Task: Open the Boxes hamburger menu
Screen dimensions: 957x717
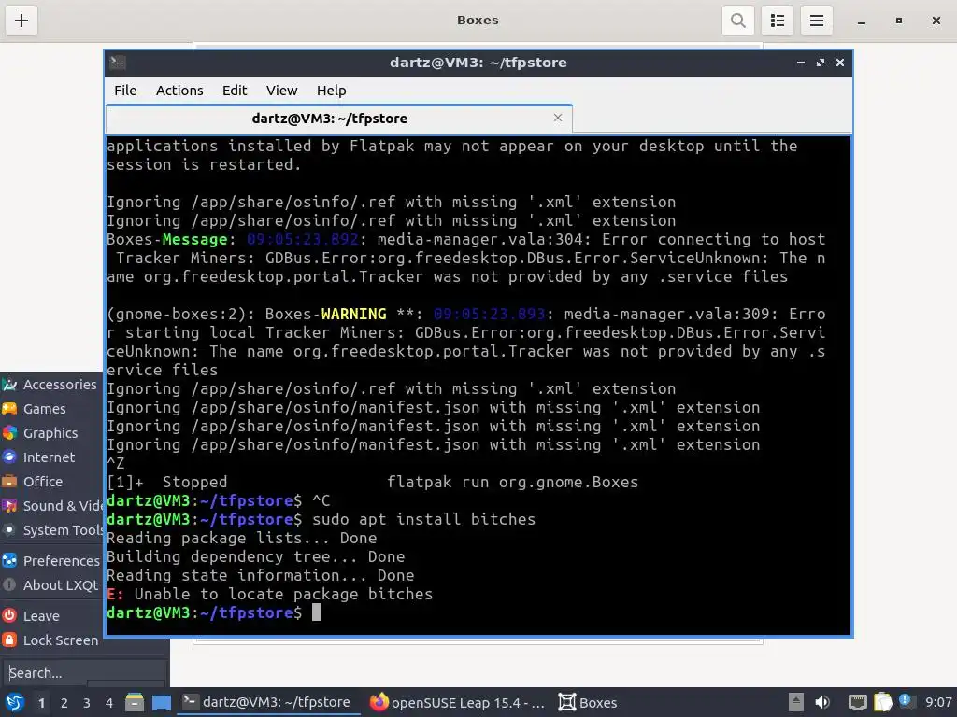Action: pyautogui.click(x=817, y=21)
